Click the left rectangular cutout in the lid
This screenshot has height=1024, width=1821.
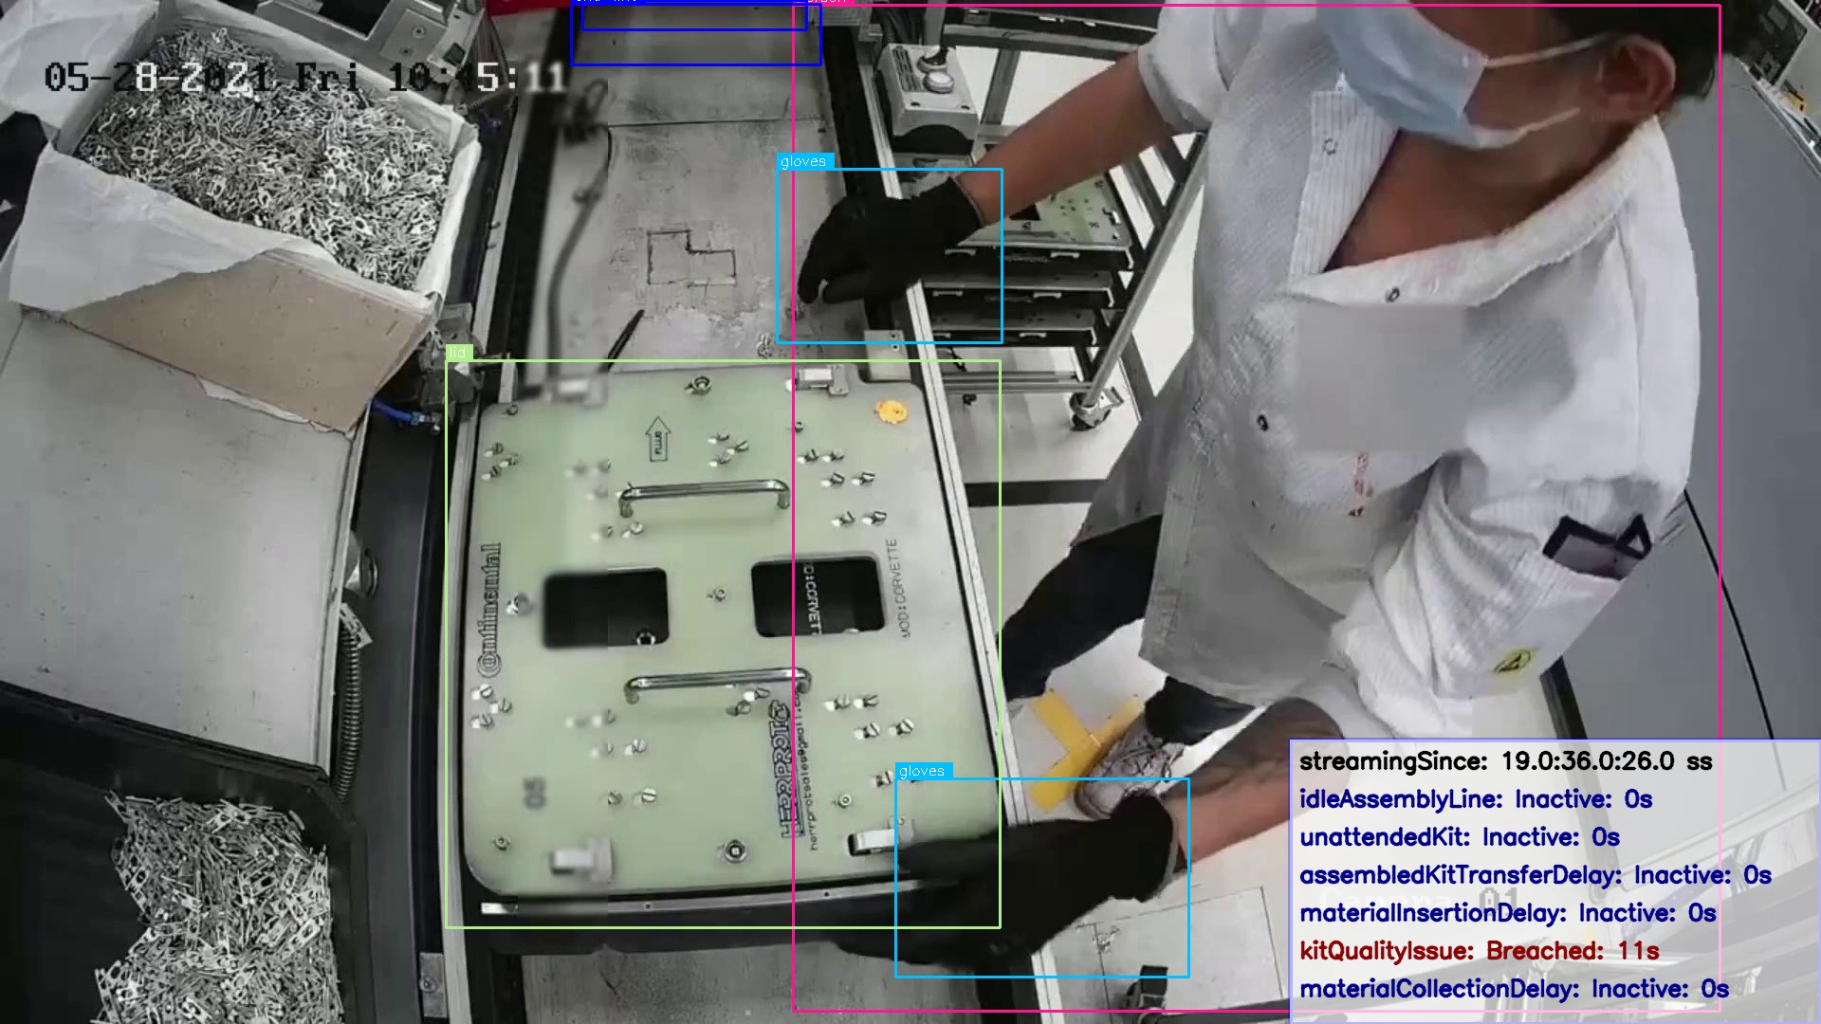[x=605, y=608]
